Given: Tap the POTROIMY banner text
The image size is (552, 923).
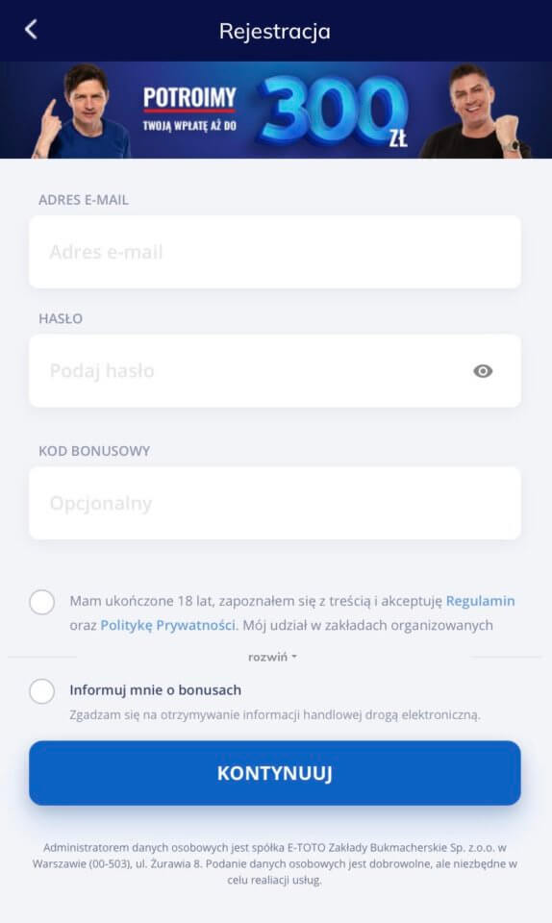Looking at the screenshot, I should [x=189, y=98].
